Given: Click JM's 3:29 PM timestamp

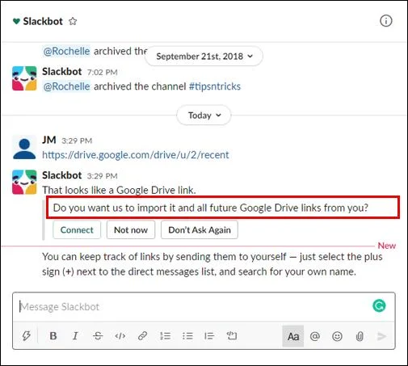Looking at the screenshot, I should coord(77,141).
